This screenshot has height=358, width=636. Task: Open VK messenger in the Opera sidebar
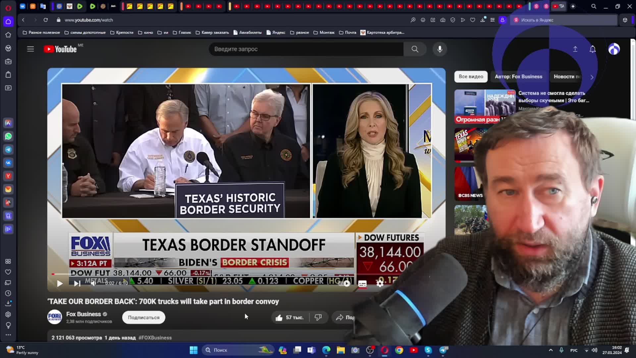8,163
